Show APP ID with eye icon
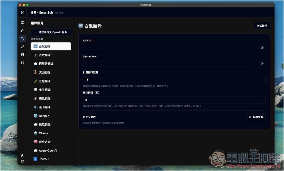Screen dimensions: 284x171 tap(262, 48)
